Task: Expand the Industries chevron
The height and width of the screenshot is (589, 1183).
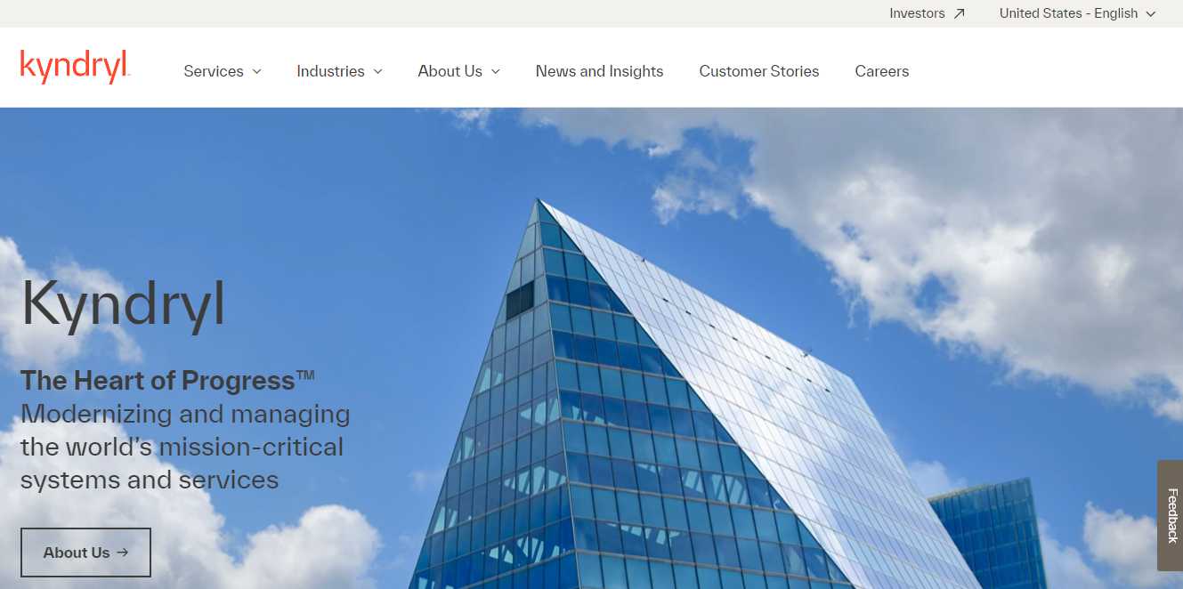Action: [377, 72]
